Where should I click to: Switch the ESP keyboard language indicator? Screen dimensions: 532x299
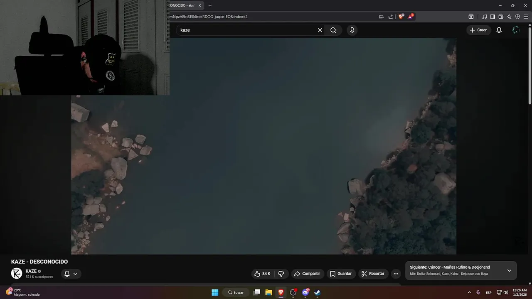[x=489, y=292]
